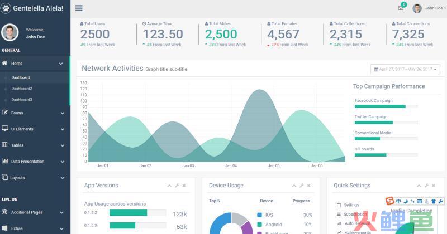Click the Conventional Media progress bar
Screen dimensions: 447x234
click(386, 139)
